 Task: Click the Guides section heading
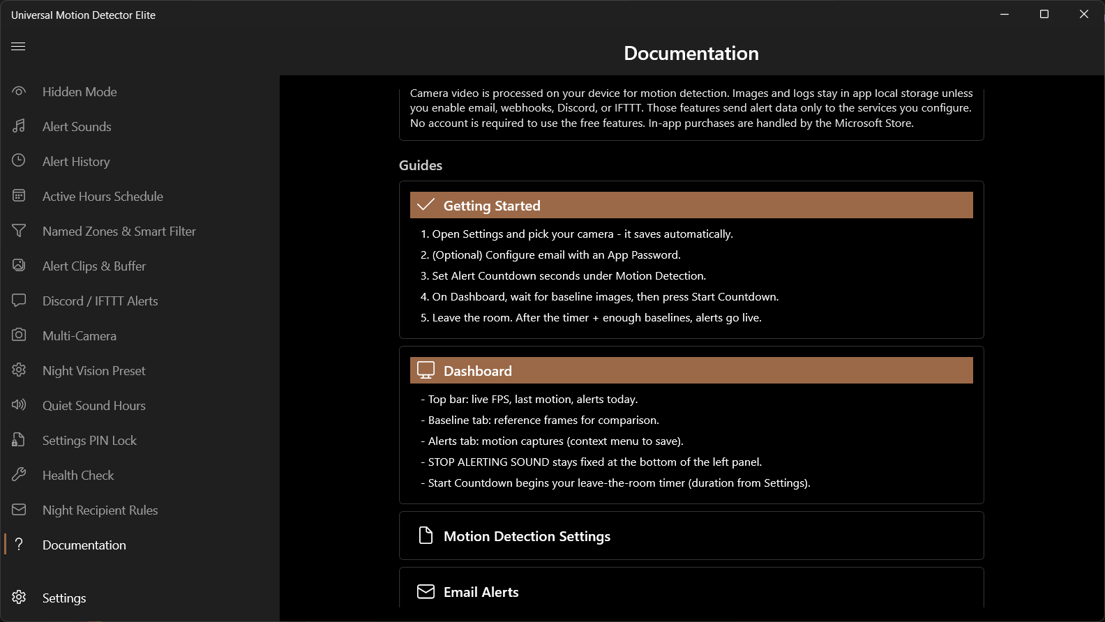coord(421,165)
